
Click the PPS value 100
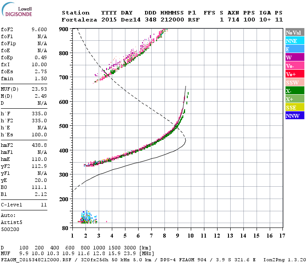[x=249, y=20]
